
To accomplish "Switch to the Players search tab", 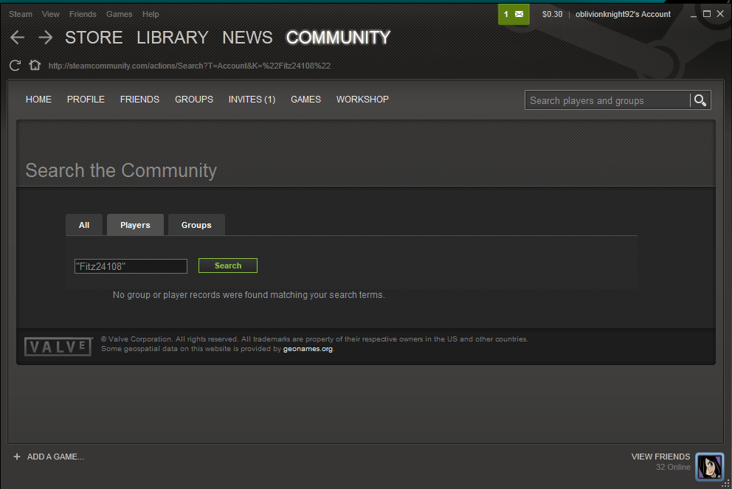I will coord(135,225).
